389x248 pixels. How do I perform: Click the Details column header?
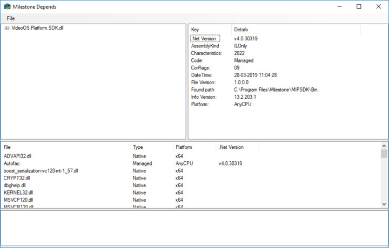coord(241,29)
